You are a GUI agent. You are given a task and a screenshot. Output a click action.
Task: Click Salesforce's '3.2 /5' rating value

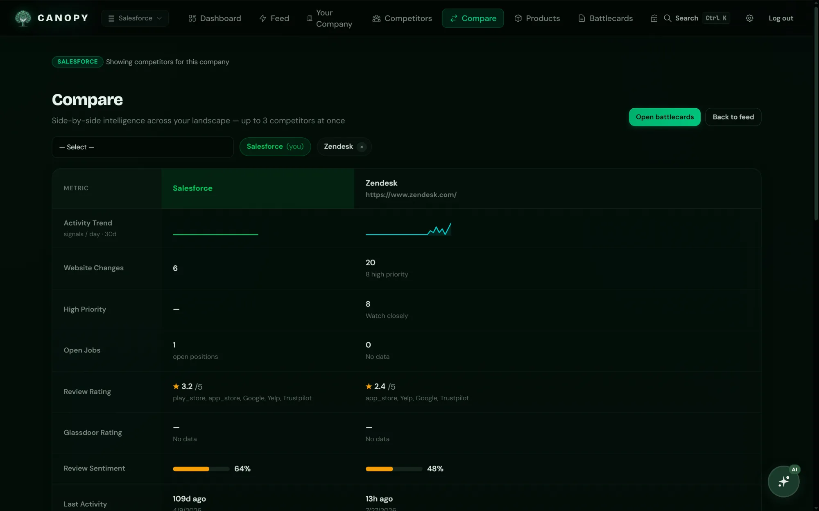tap(192, 386)
